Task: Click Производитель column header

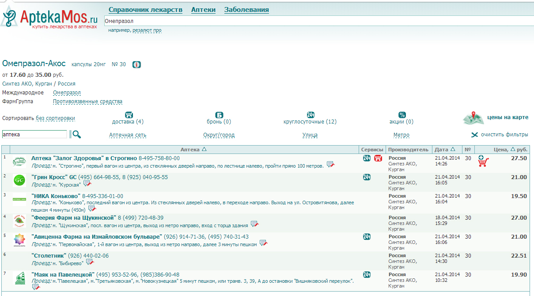Action: tap(409, 150)
